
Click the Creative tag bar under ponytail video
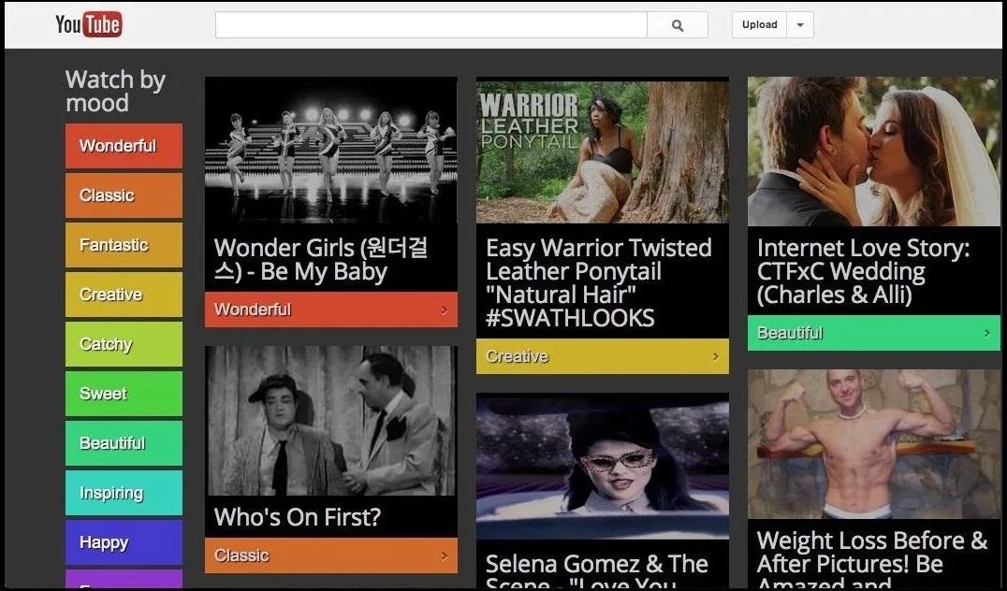pos(603,356)
